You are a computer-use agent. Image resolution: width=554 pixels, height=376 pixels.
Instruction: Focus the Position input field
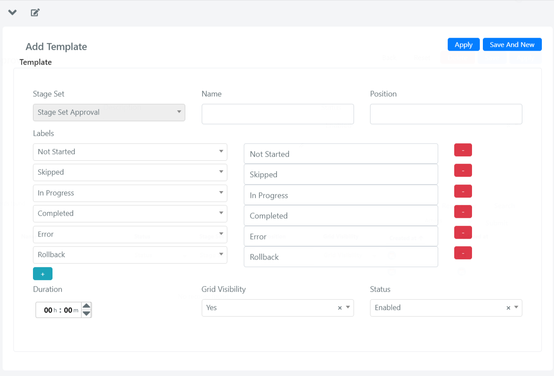(x=446, y=114)
